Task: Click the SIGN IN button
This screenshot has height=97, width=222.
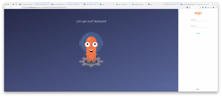Action: point(198,33)
